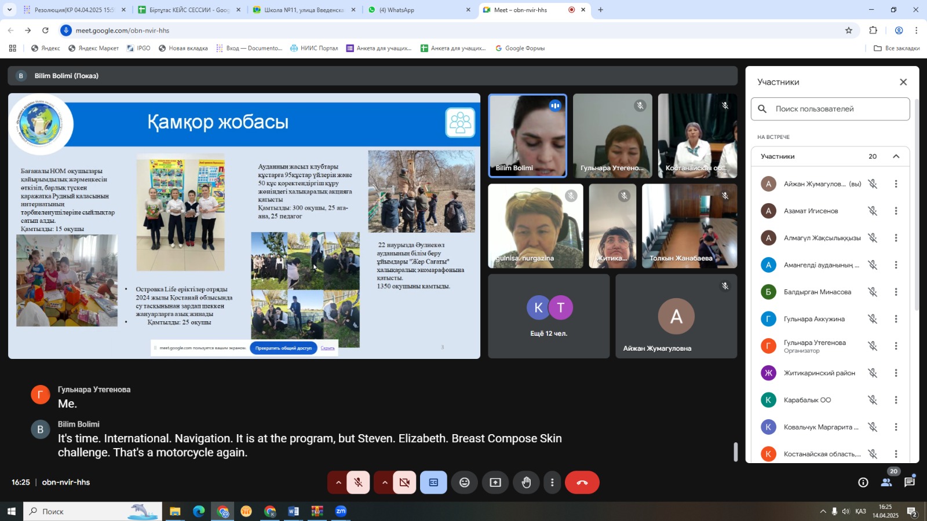
Task: Click the present screen icon
Action: [x=495, y=482]
